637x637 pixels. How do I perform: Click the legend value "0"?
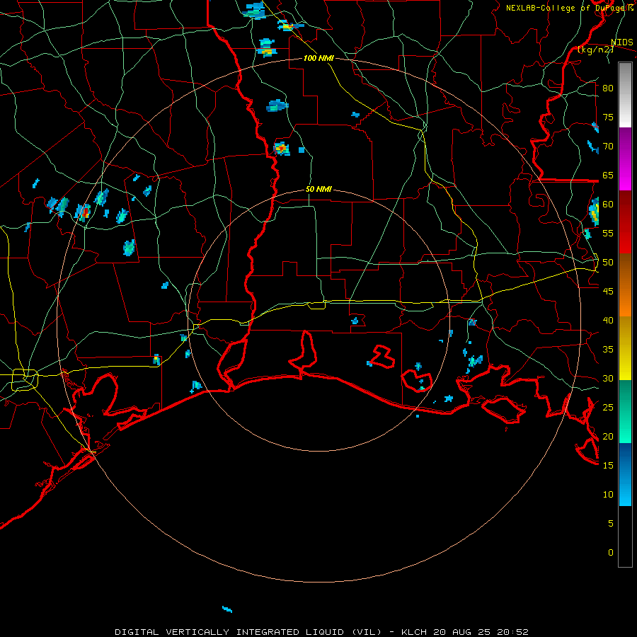[x=611, y=553]
